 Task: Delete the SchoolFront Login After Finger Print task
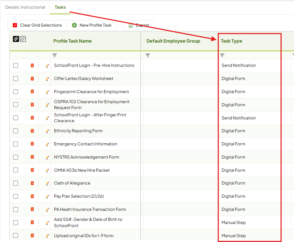[32, 118]
